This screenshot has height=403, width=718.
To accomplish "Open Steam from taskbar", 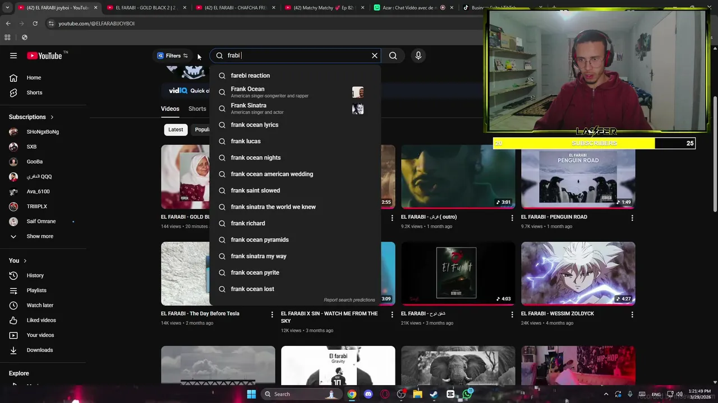I will click(x=434, y=394).
